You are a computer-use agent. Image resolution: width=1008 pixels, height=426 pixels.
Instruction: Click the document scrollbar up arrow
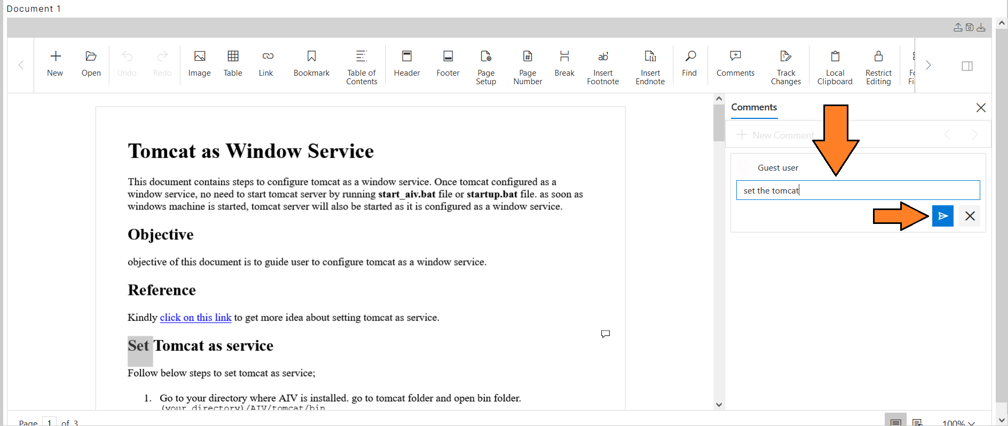point(719,99)
